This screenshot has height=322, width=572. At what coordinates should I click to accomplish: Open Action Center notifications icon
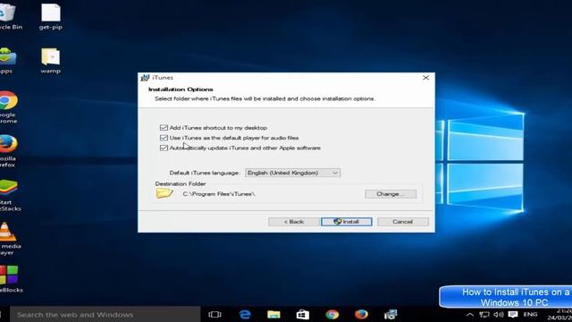[513, 315]
